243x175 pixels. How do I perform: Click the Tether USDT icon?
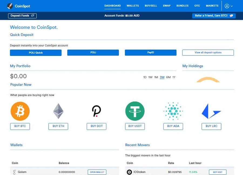tap(135, 111)
